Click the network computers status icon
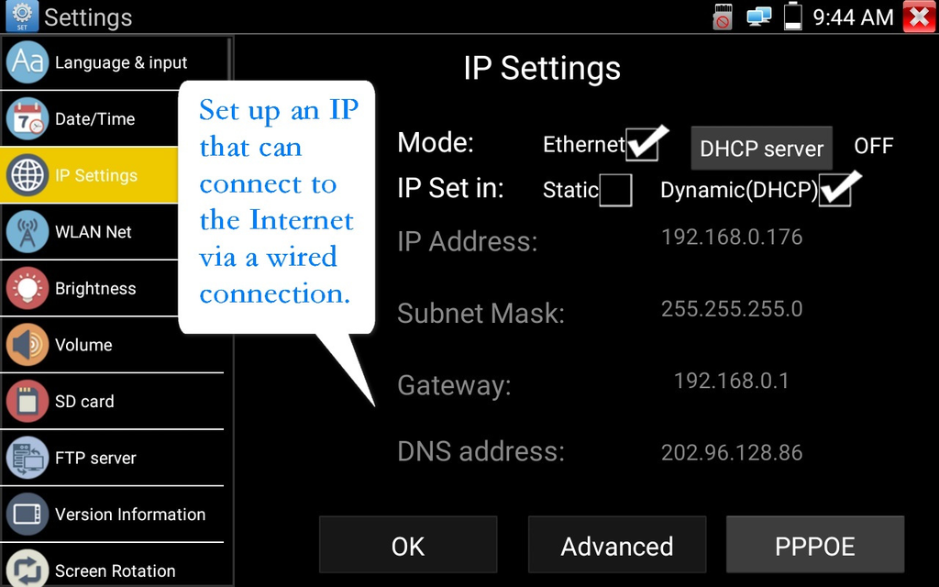 [759, 17]
